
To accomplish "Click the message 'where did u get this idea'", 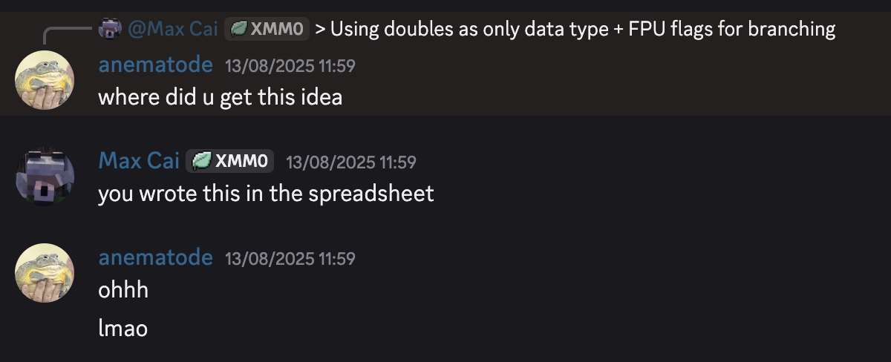I will (220, 96).
